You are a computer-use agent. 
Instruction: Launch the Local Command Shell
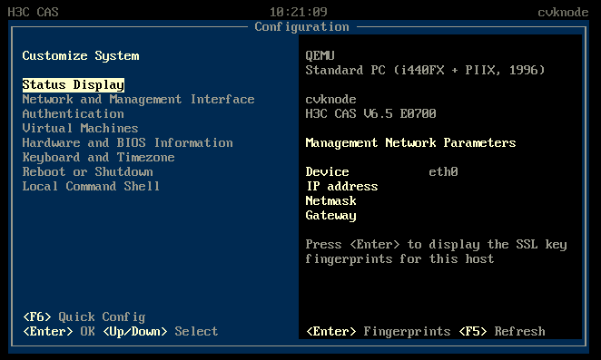pyautogui.click(x=91, y=187)
